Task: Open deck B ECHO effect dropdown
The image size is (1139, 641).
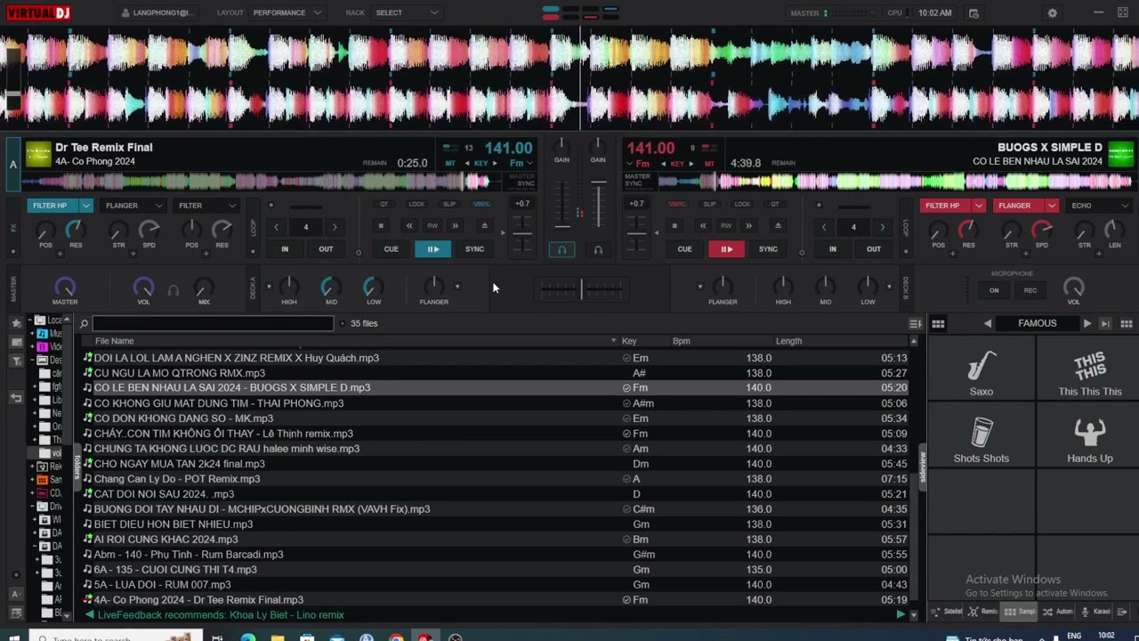Action: [1125, 206]
